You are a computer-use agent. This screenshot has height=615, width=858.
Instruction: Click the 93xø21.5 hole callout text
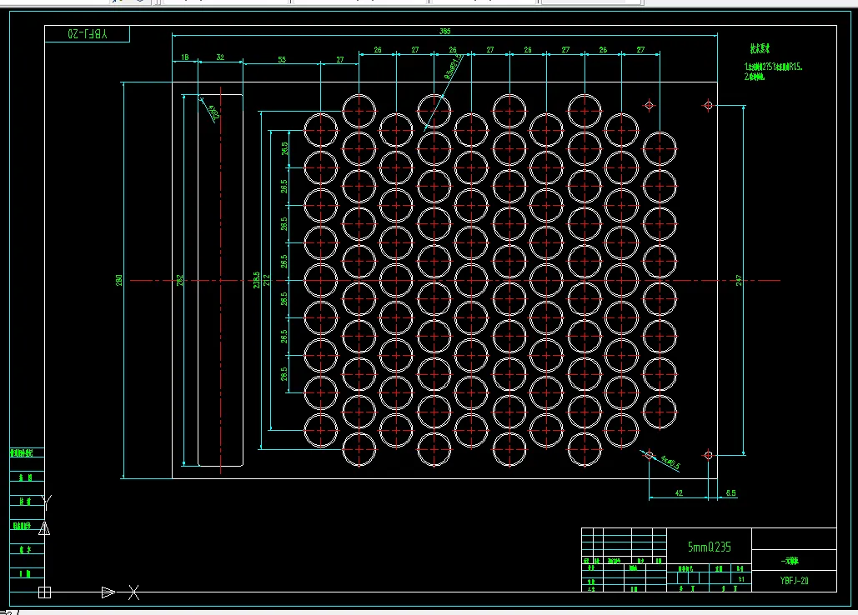[x=454, y=67]
